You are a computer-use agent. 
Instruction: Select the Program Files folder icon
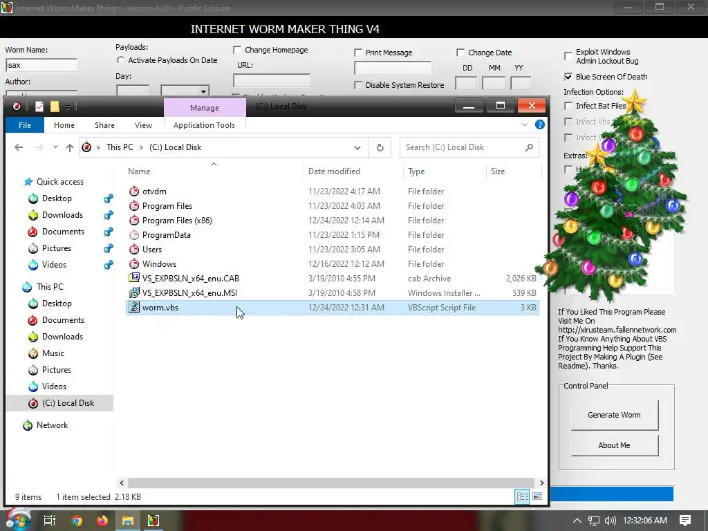pos(134,206)
